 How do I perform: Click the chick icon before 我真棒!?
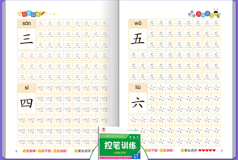(24, 151)
